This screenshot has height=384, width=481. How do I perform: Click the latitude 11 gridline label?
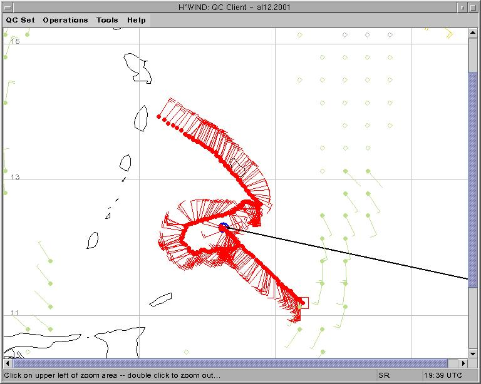click(x=16, y=313)
